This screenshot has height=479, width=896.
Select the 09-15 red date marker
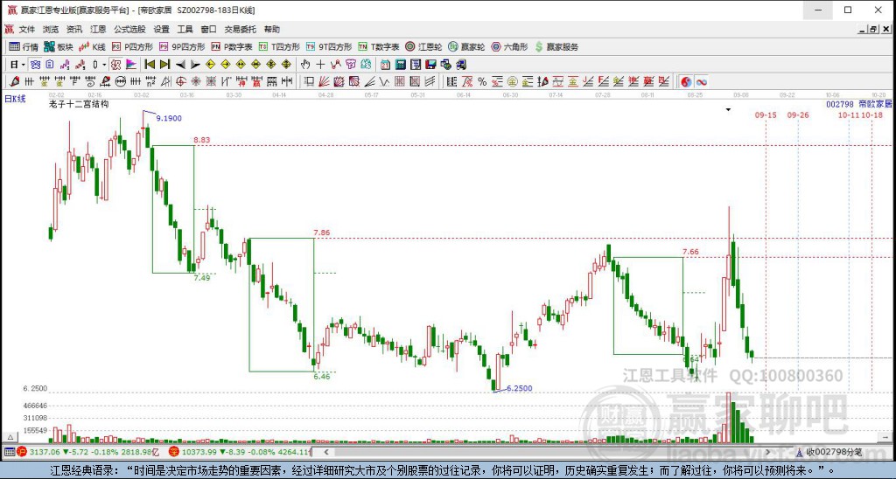[766, 115]
